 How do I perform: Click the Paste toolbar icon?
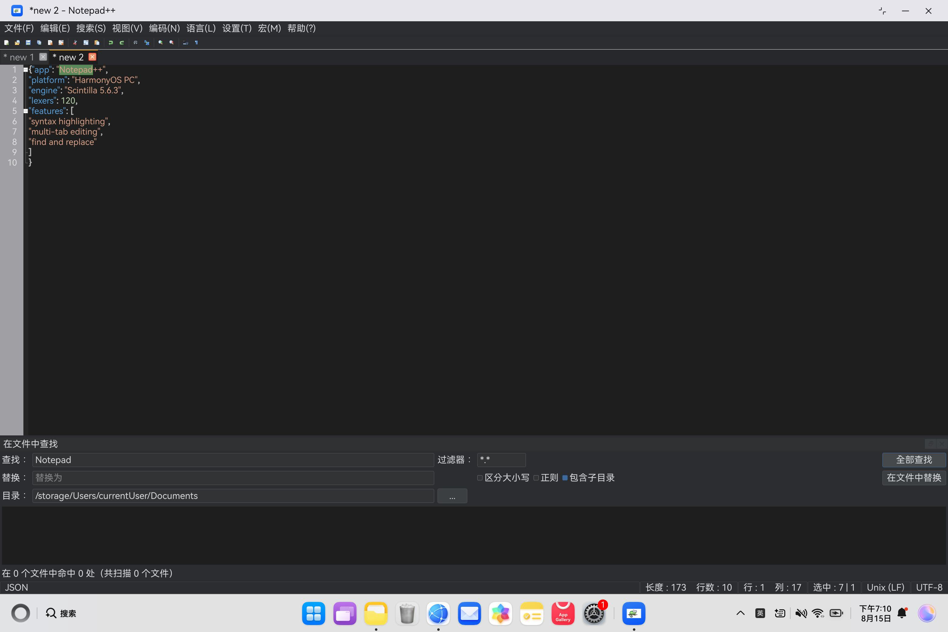(97, 42)
